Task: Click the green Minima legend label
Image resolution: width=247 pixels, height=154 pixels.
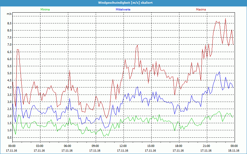Action: pyautogui.click(x=45, y=10)
